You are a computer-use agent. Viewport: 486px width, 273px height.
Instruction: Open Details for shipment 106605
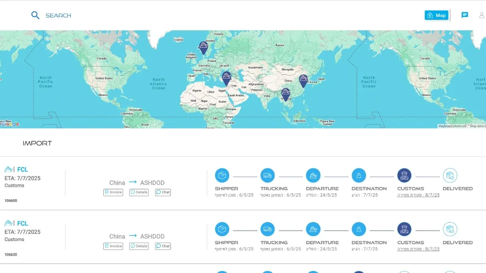[139, 193]
